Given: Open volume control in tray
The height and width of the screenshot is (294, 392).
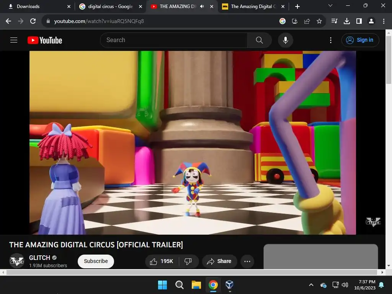Looking at the screenshot, I should point(345,285).
